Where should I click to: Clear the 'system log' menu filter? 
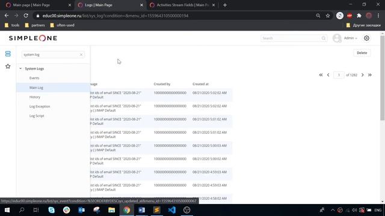[81, 55]
